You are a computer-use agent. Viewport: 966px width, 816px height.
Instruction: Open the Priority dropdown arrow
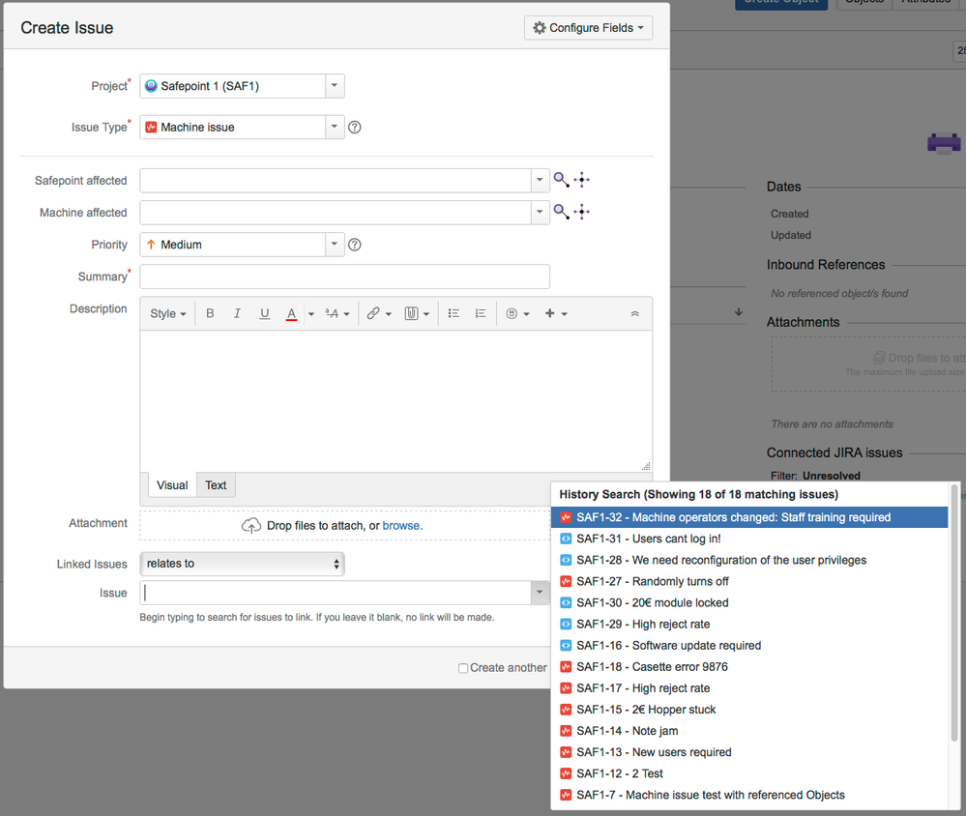click(335, 244)
